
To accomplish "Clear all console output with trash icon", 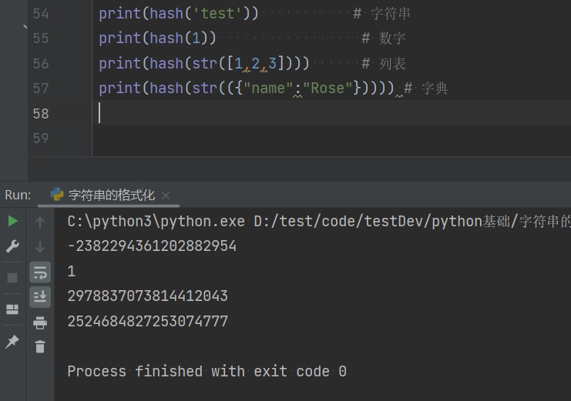I will (x=40, y=347).
